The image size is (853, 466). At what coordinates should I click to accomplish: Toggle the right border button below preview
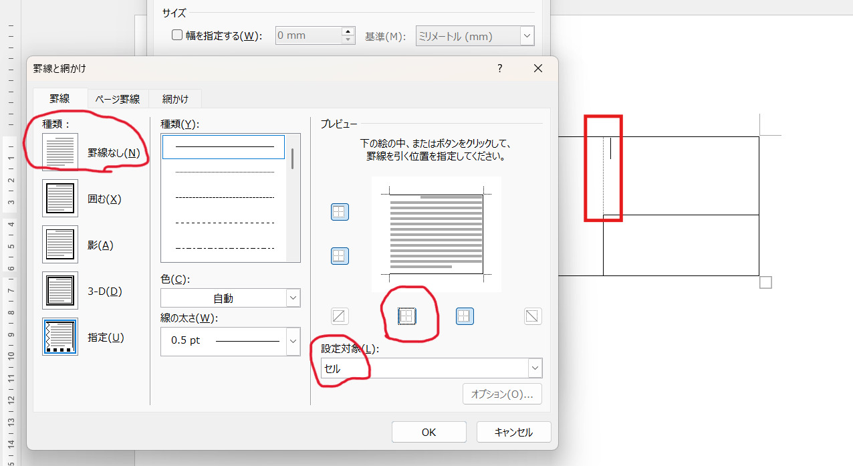(x=465, y=316)
